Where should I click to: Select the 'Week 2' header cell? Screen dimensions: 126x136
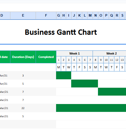tap(109, 54)
